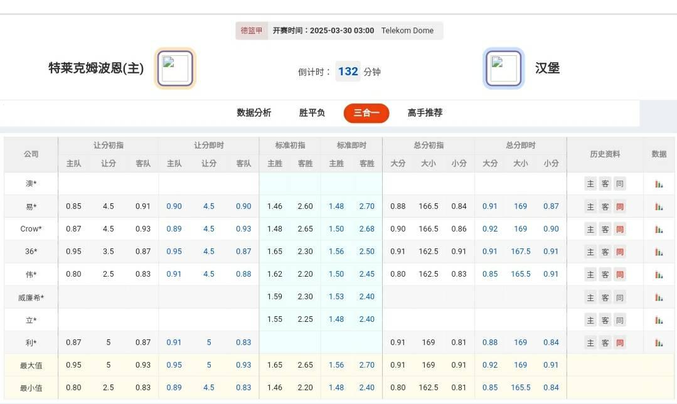Click red 同 button in 伟* row
The width and height of the screenshot is (677, 404).
pyautogui.click(x=619, y=275)
